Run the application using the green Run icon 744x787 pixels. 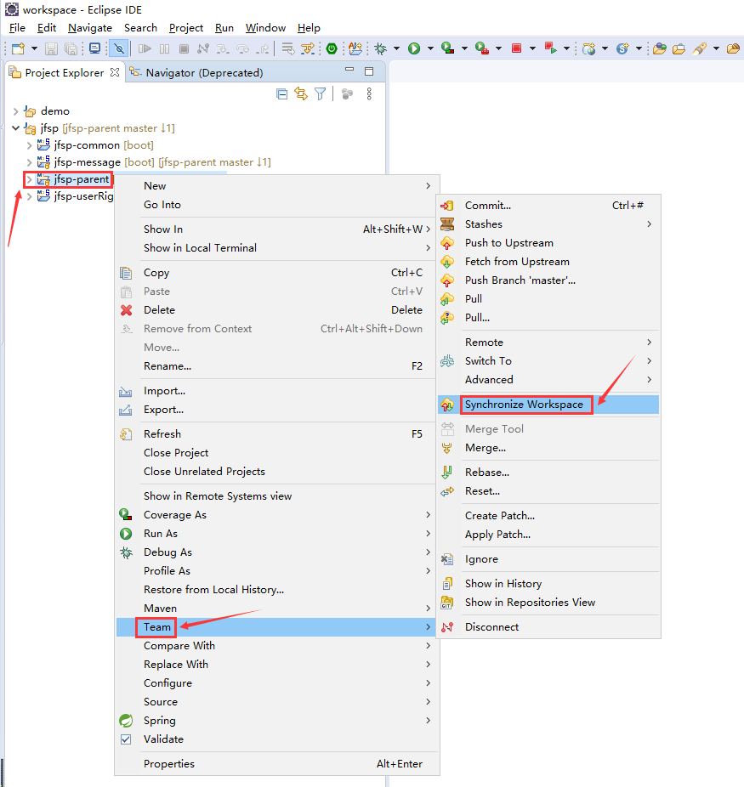[x=415, y=48]
